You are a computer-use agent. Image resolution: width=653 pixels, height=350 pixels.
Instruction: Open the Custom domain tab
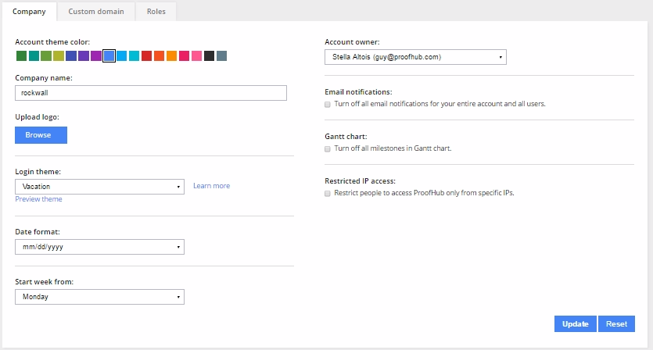[x=96, y=11]
